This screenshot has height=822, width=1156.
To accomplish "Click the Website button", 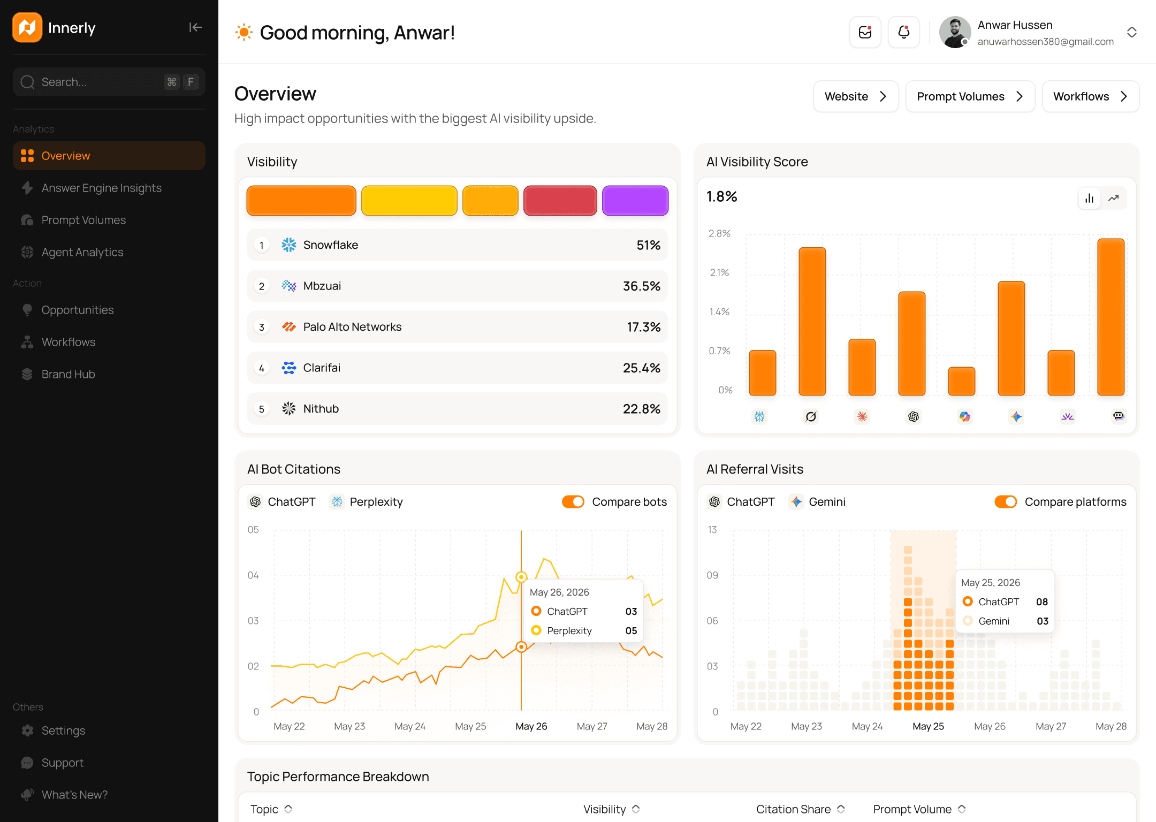I will coord(856,96).
